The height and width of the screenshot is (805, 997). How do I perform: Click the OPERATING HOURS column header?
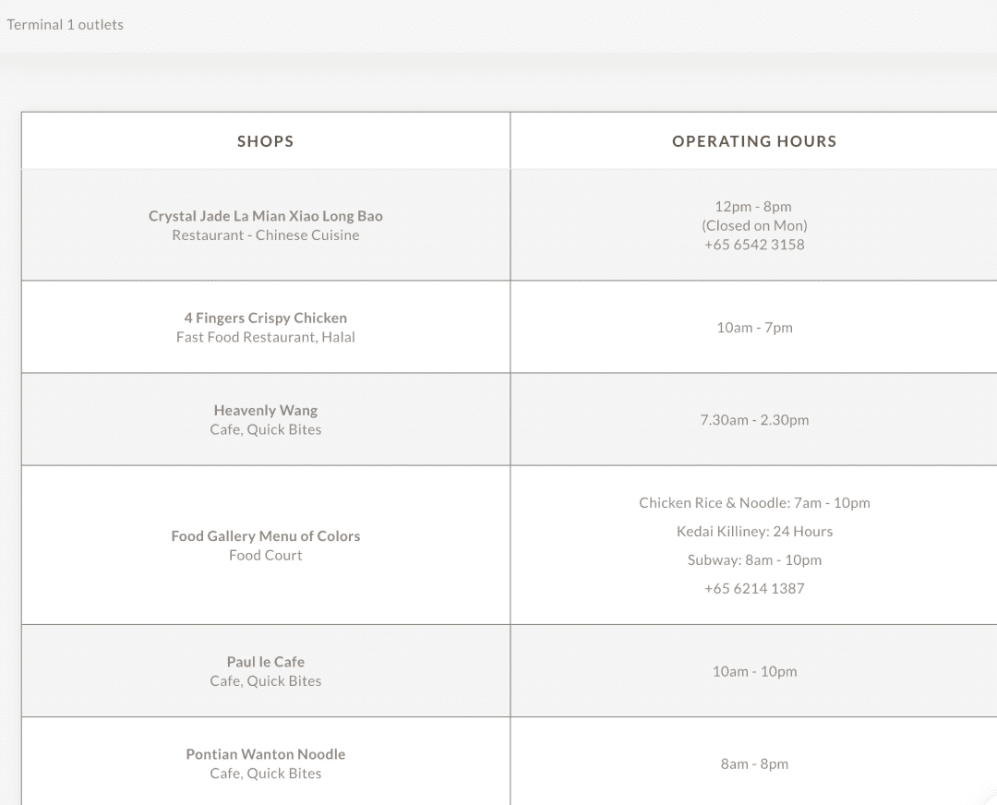(x=754, y=141)
